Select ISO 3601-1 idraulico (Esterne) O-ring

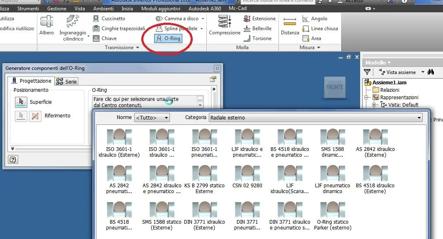point(119,143)
